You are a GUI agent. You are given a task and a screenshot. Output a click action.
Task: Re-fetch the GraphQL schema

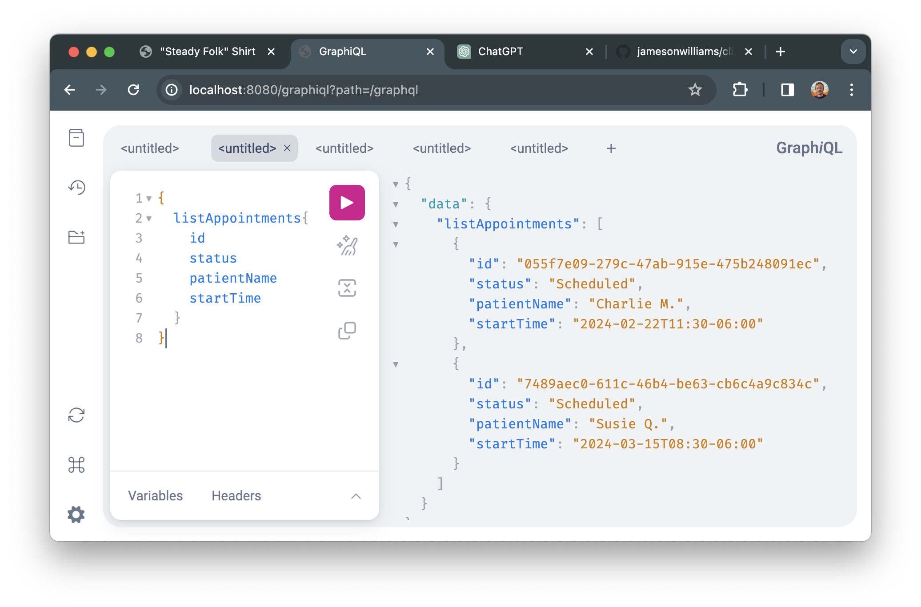click(76, 415)
